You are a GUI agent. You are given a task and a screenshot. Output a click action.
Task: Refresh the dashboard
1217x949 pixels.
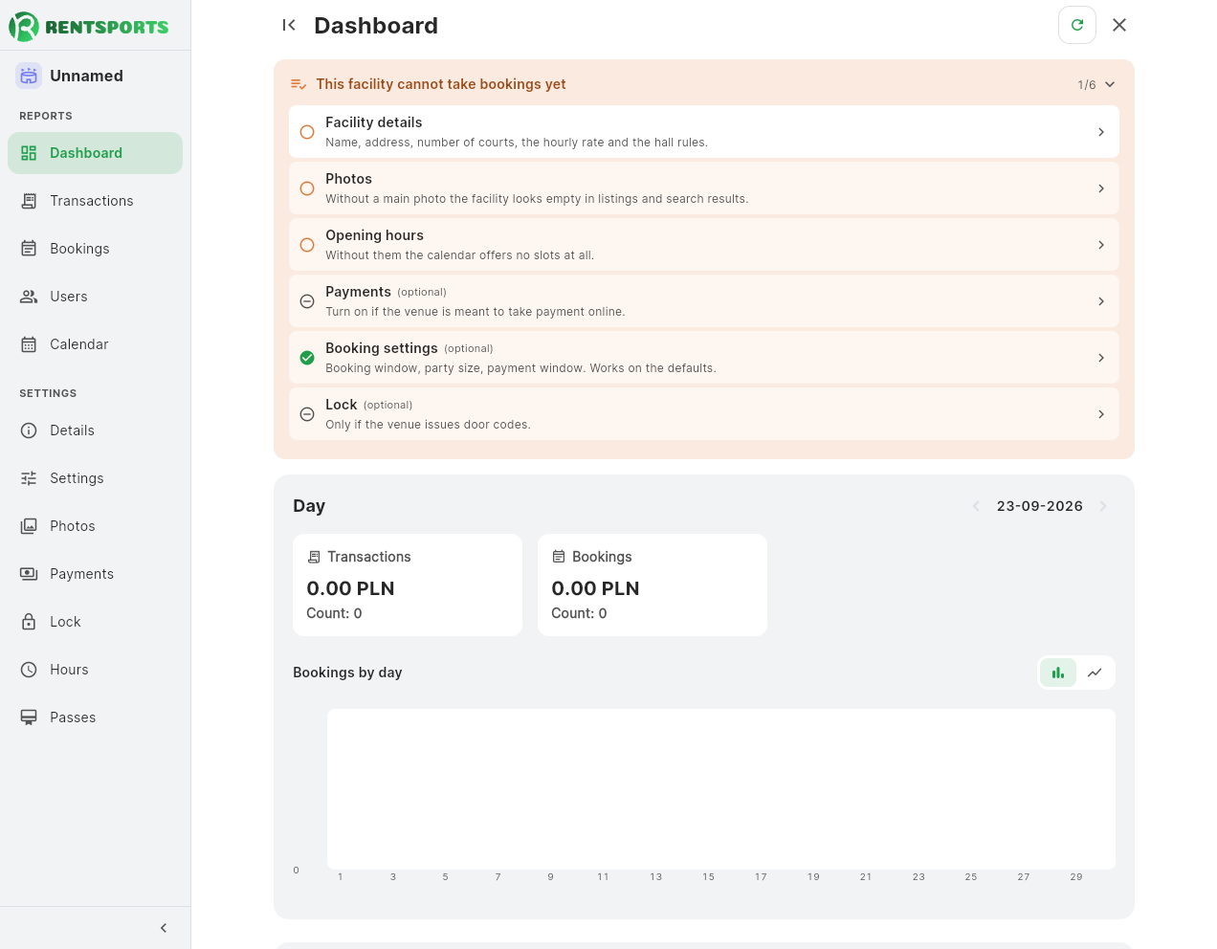1077,25
